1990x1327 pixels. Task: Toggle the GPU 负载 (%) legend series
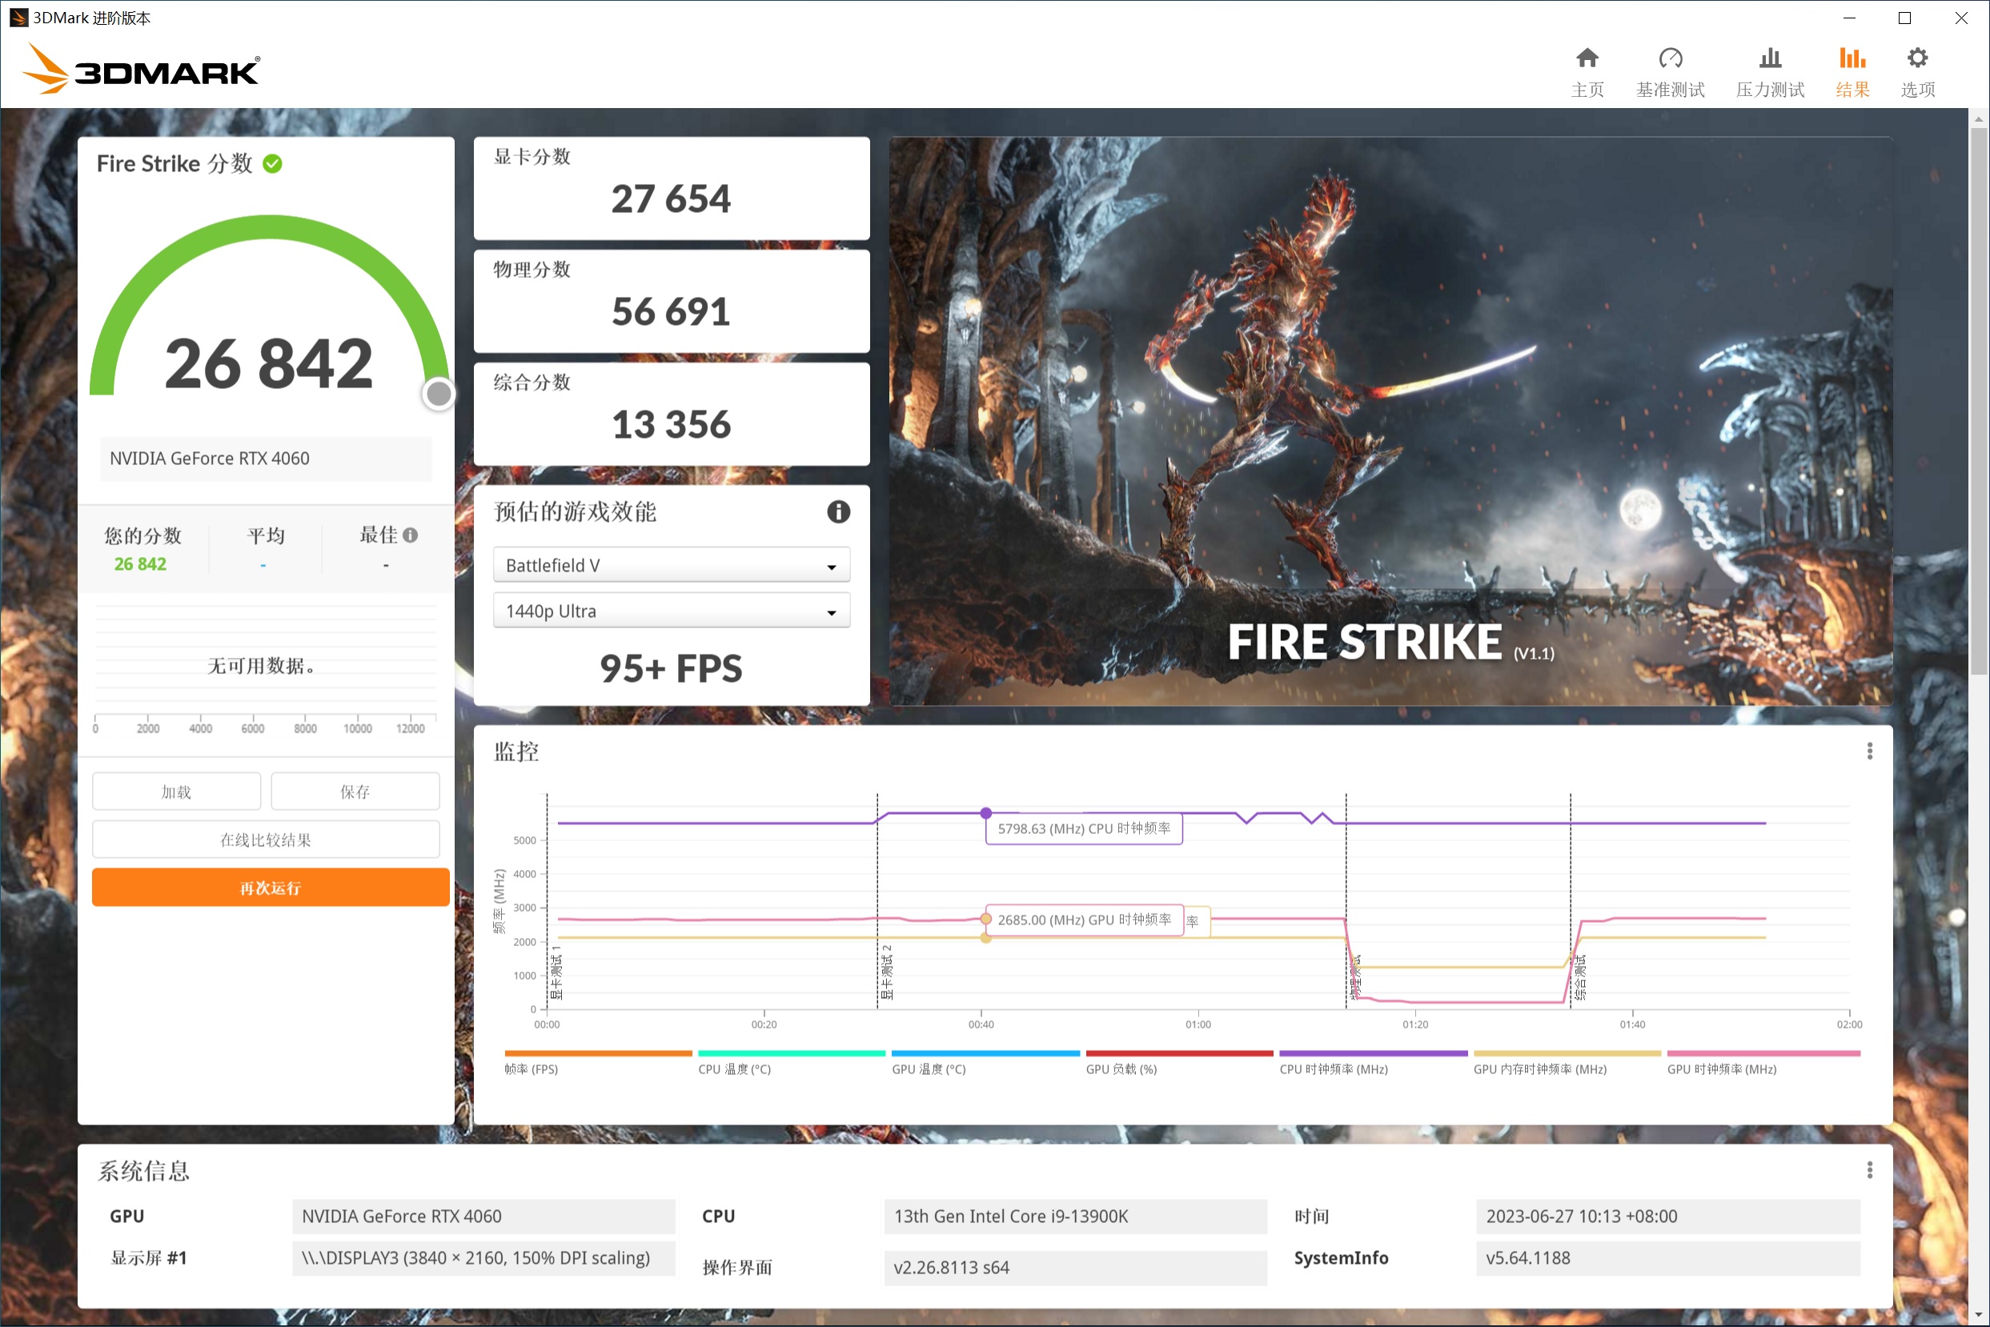[x=1179, y=1063]
